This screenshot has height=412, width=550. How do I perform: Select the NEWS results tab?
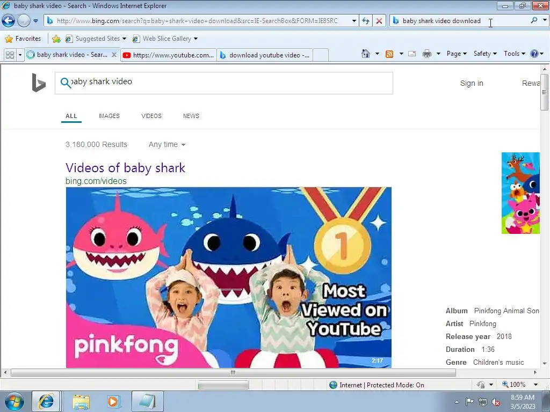click(191, 116)
